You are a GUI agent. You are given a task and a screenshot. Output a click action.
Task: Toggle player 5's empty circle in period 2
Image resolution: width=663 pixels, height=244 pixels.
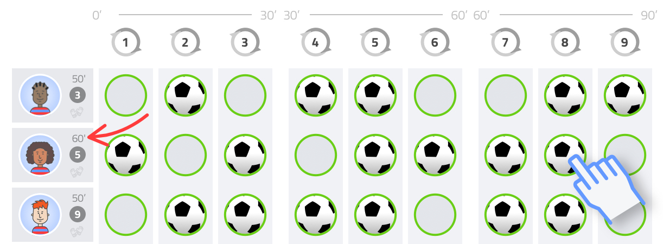[x=186, y=155]
